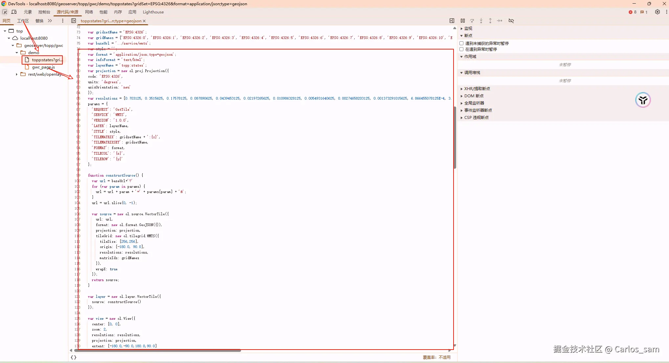Toggle device toolbar emulation icon
This screenshot has height=363, width=669.
14,12
